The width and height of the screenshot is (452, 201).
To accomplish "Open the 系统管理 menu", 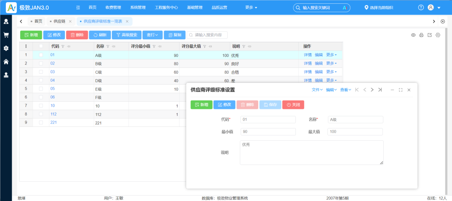I will 138,8.
